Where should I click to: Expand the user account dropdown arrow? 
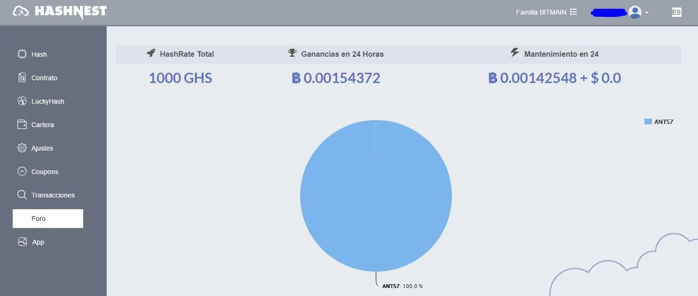coord(647,13)
